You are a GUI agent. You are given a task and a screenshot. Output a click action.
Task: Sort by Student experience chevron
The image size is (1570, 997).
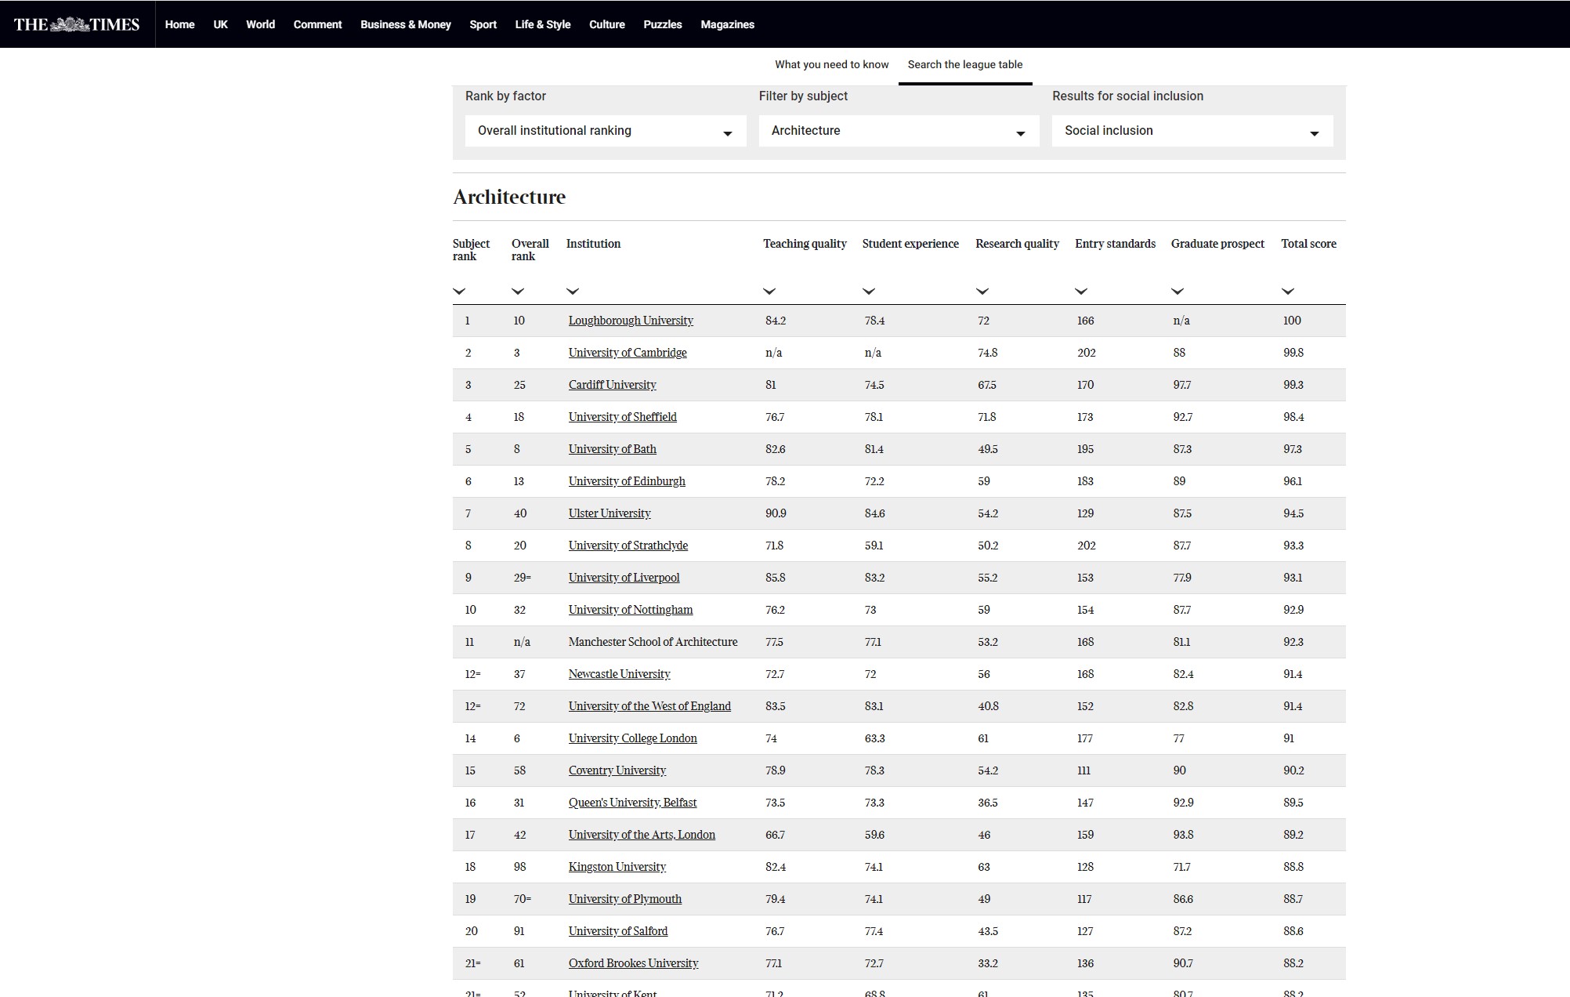pos(868,292)
